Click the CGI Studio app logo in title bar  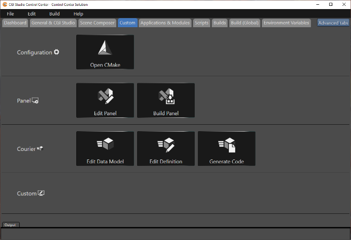tap(5, 4)
